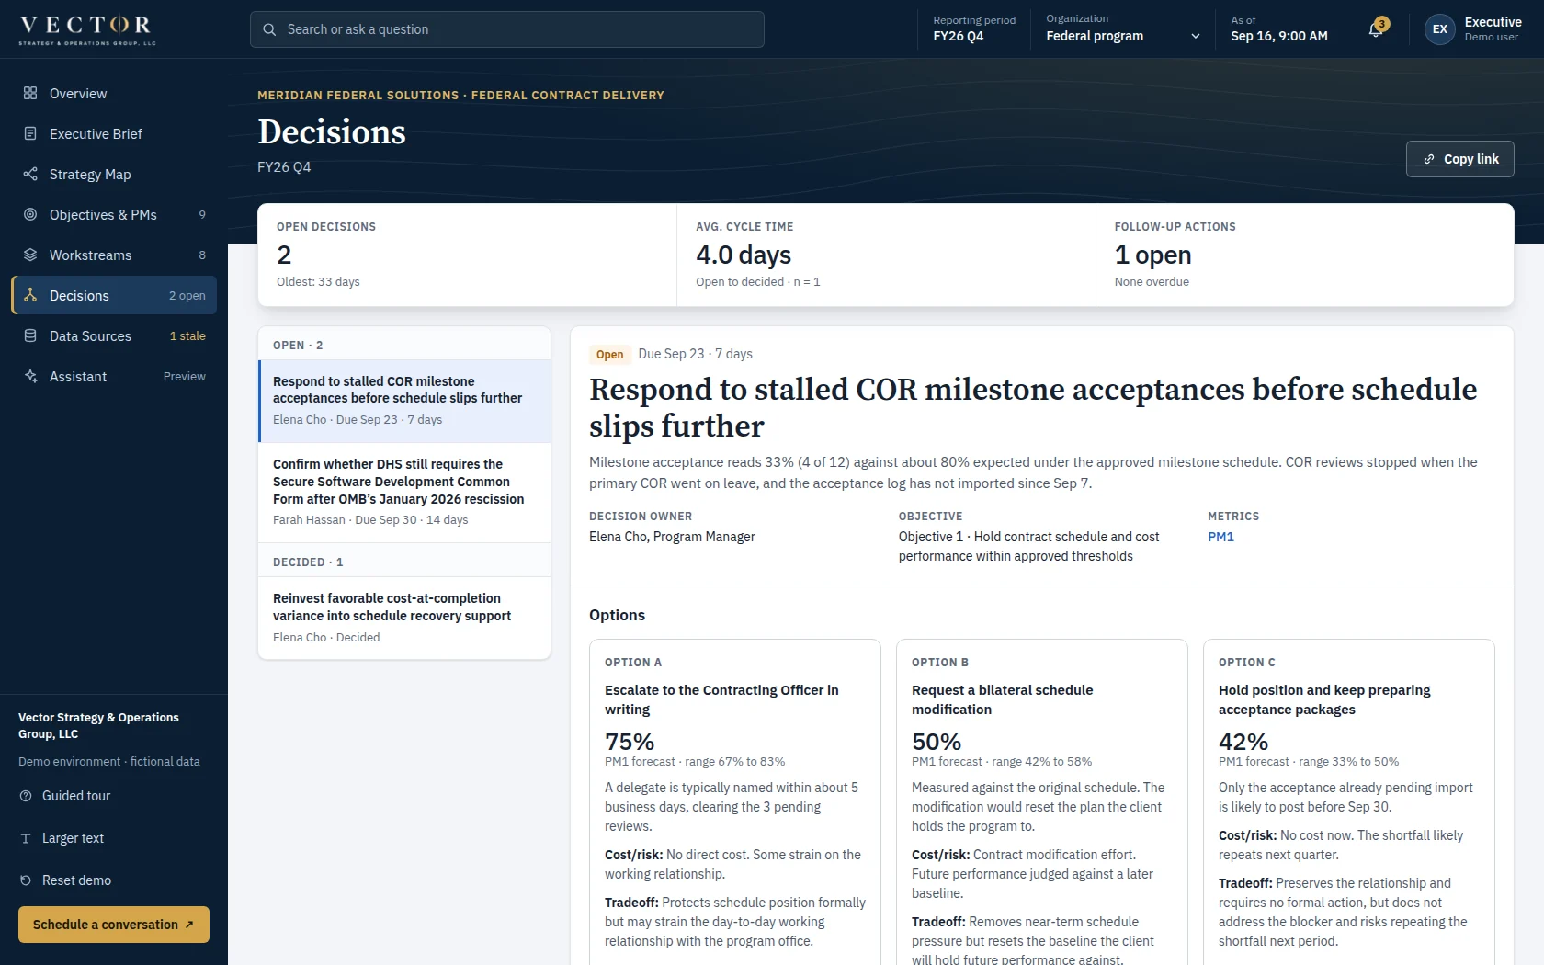Click the Copy link button
1544x965 pixels.
tap(1459, 159)
